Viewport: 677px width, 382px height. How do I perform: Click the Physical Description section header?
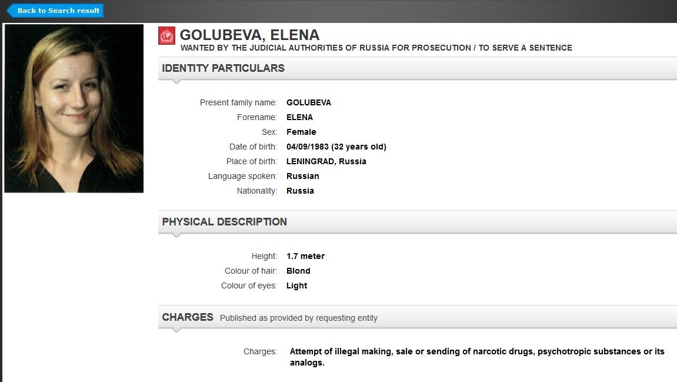click(x=418, y=222)
